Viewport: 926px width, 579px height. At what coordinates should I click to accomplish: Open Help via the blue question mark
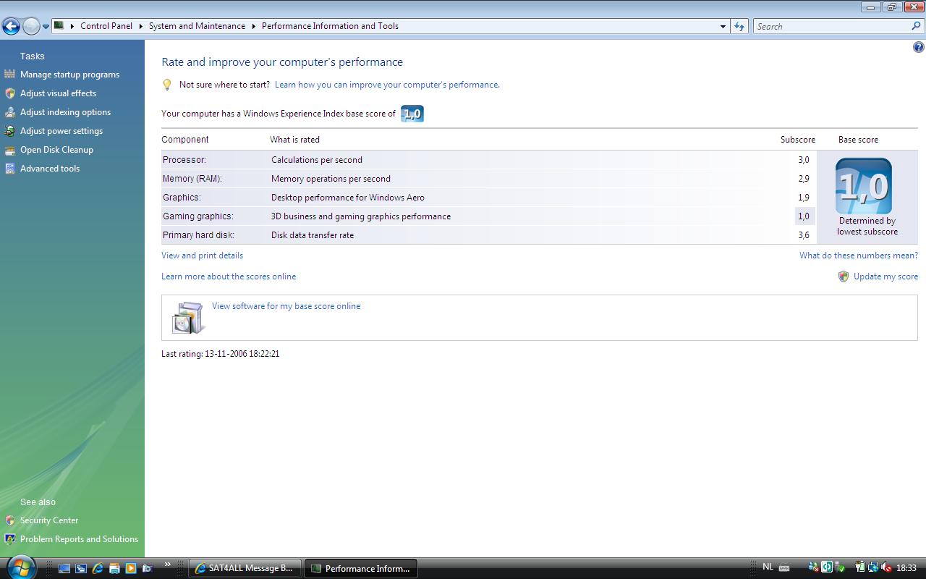coord(919,47)
